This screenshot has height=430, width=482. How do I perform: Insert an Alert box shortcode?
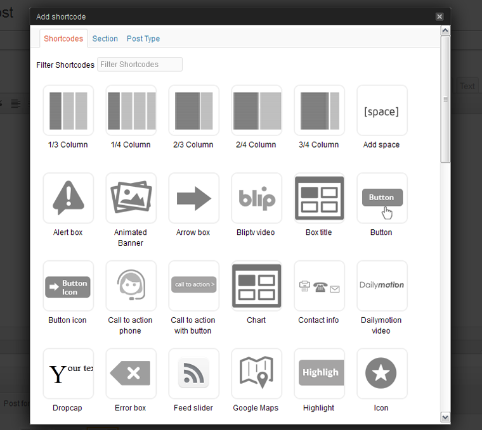pos(68,198)
